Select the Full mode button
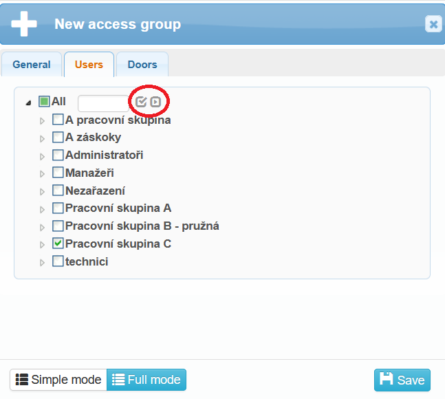445x399 pixels. 146,380
